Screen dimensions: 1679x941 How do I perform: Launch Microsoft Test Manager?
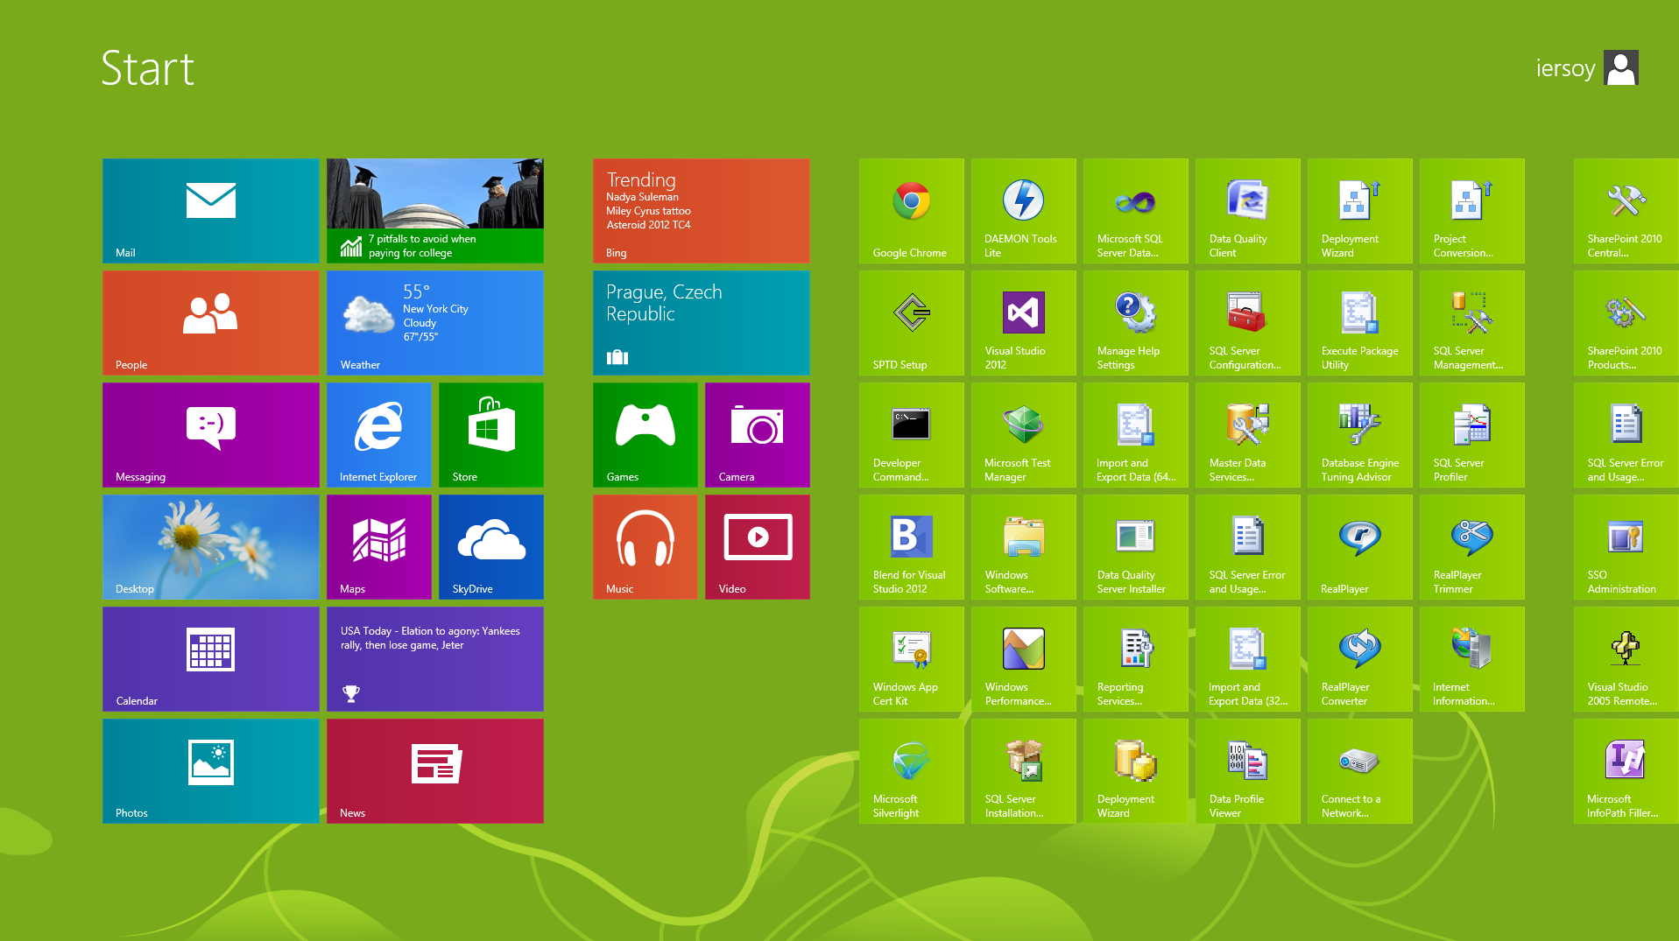[x=1024, y=435]
